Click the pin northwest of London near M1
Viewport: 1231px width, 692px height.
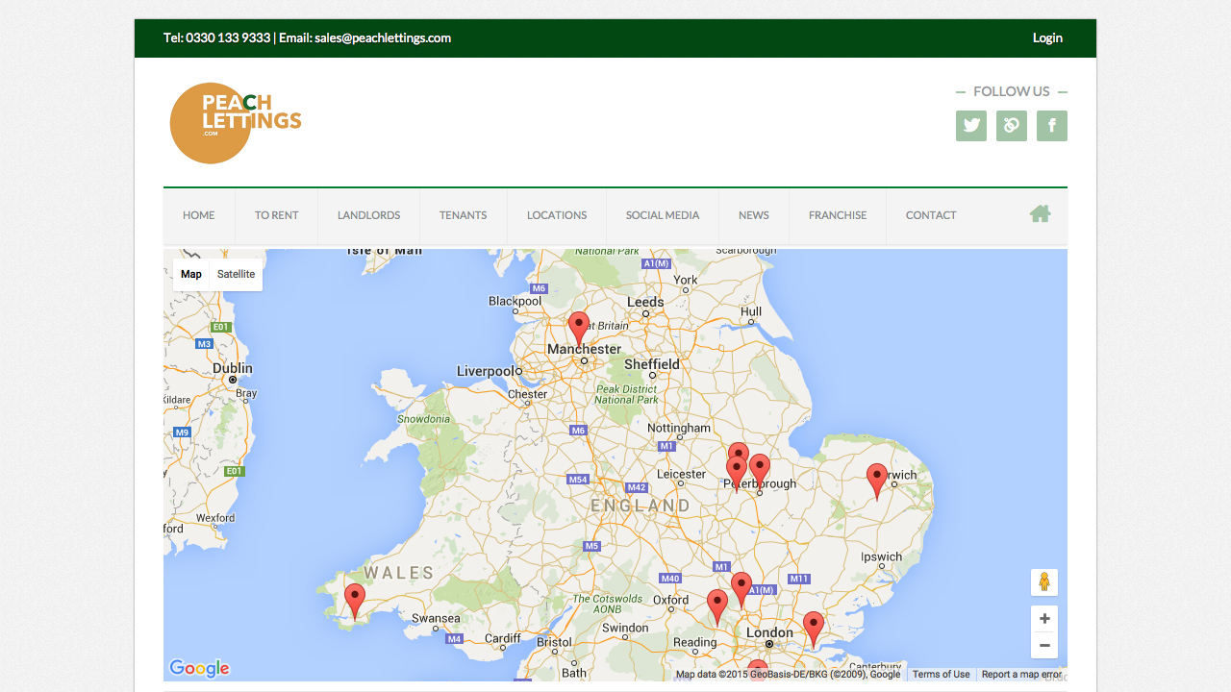click(x=741, y=589)
